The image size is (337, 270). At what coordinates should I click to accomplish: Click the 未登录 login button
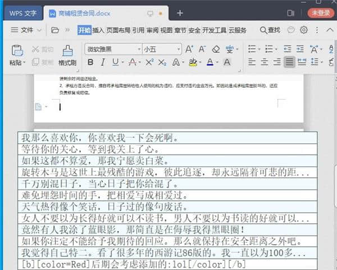(320, 12)
